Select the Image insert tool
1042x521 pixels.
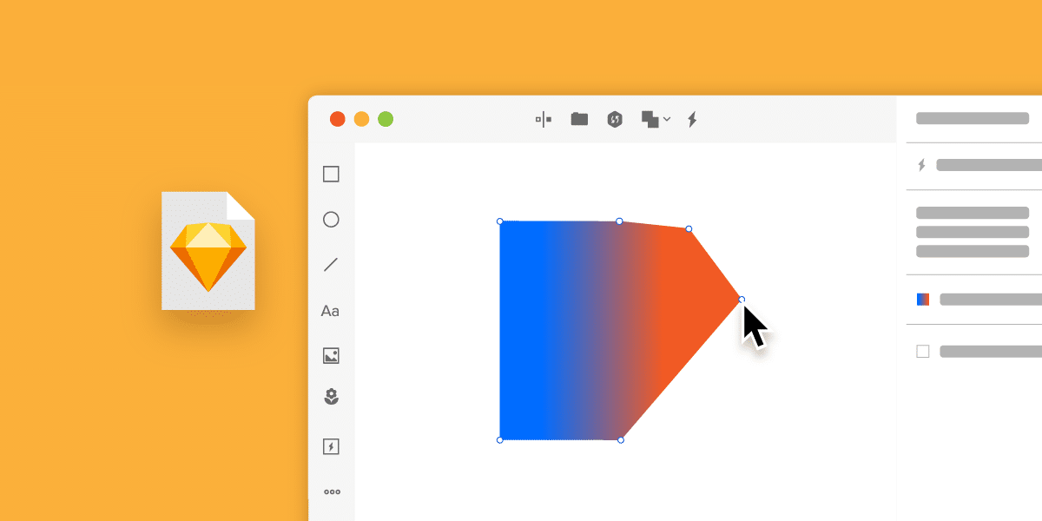click(331, 355)
